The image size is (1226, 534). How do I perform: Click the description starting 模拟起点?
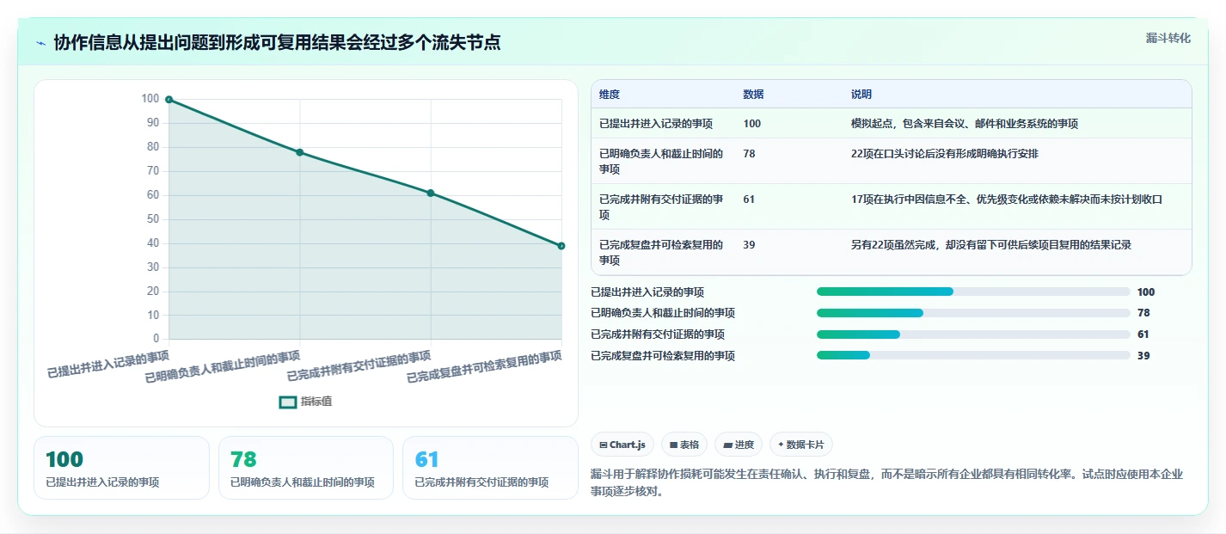(x=965, y=124)
